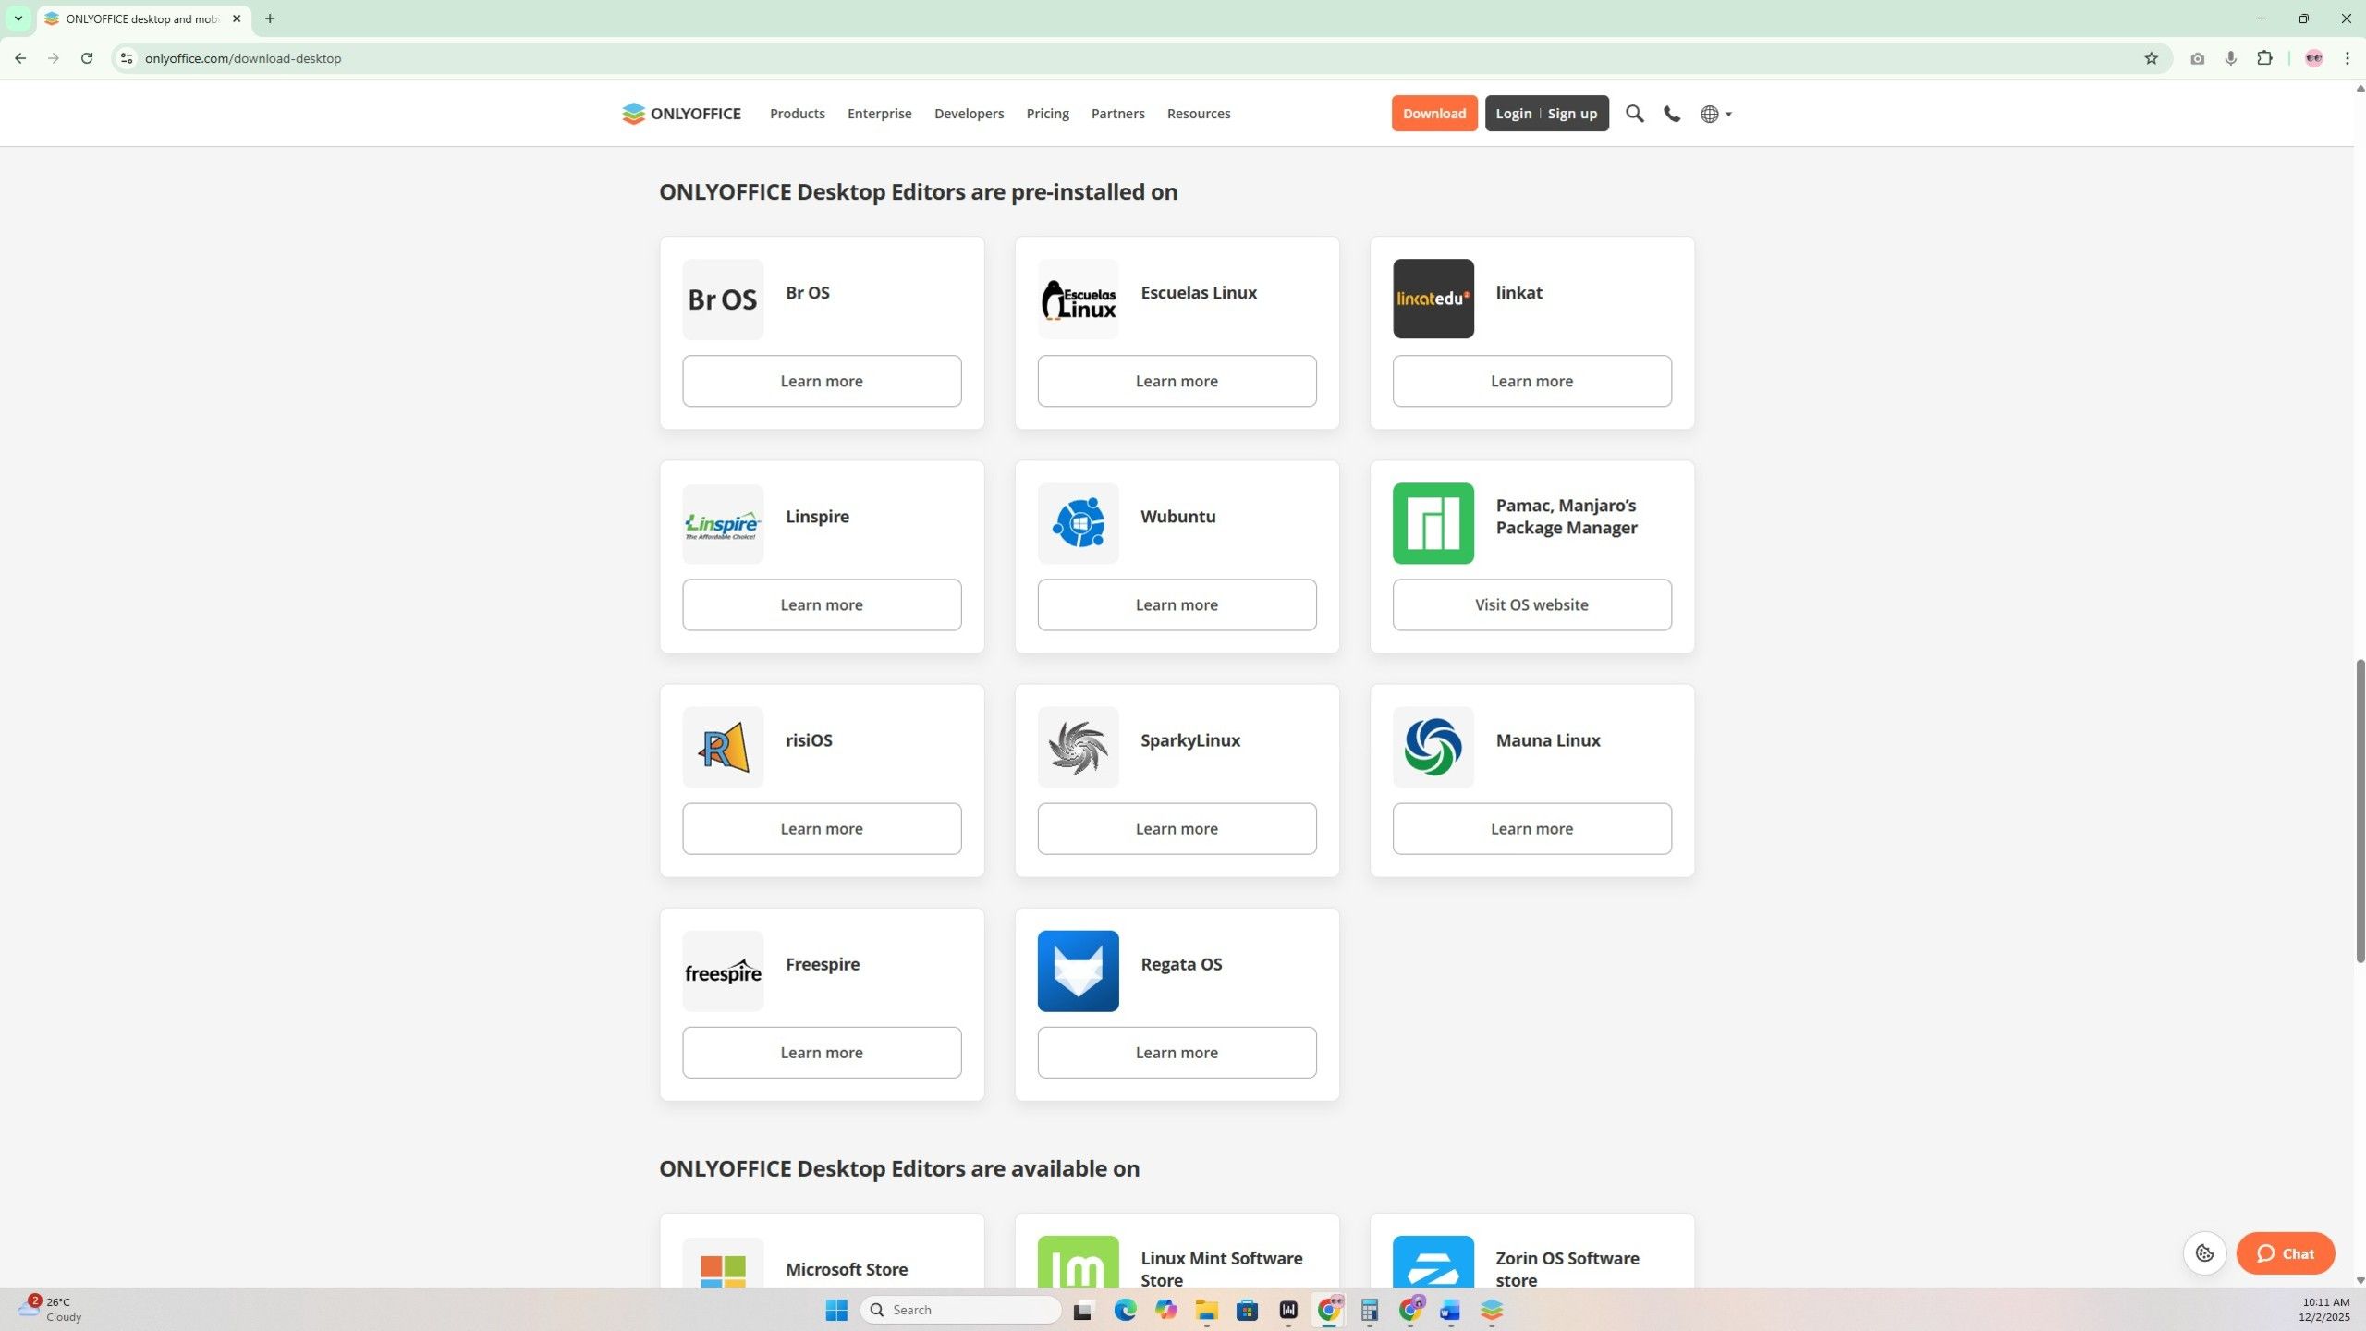The image size is (2366, 1331).
Task: Click Learn more under Br OS
Action: (822, 381)
